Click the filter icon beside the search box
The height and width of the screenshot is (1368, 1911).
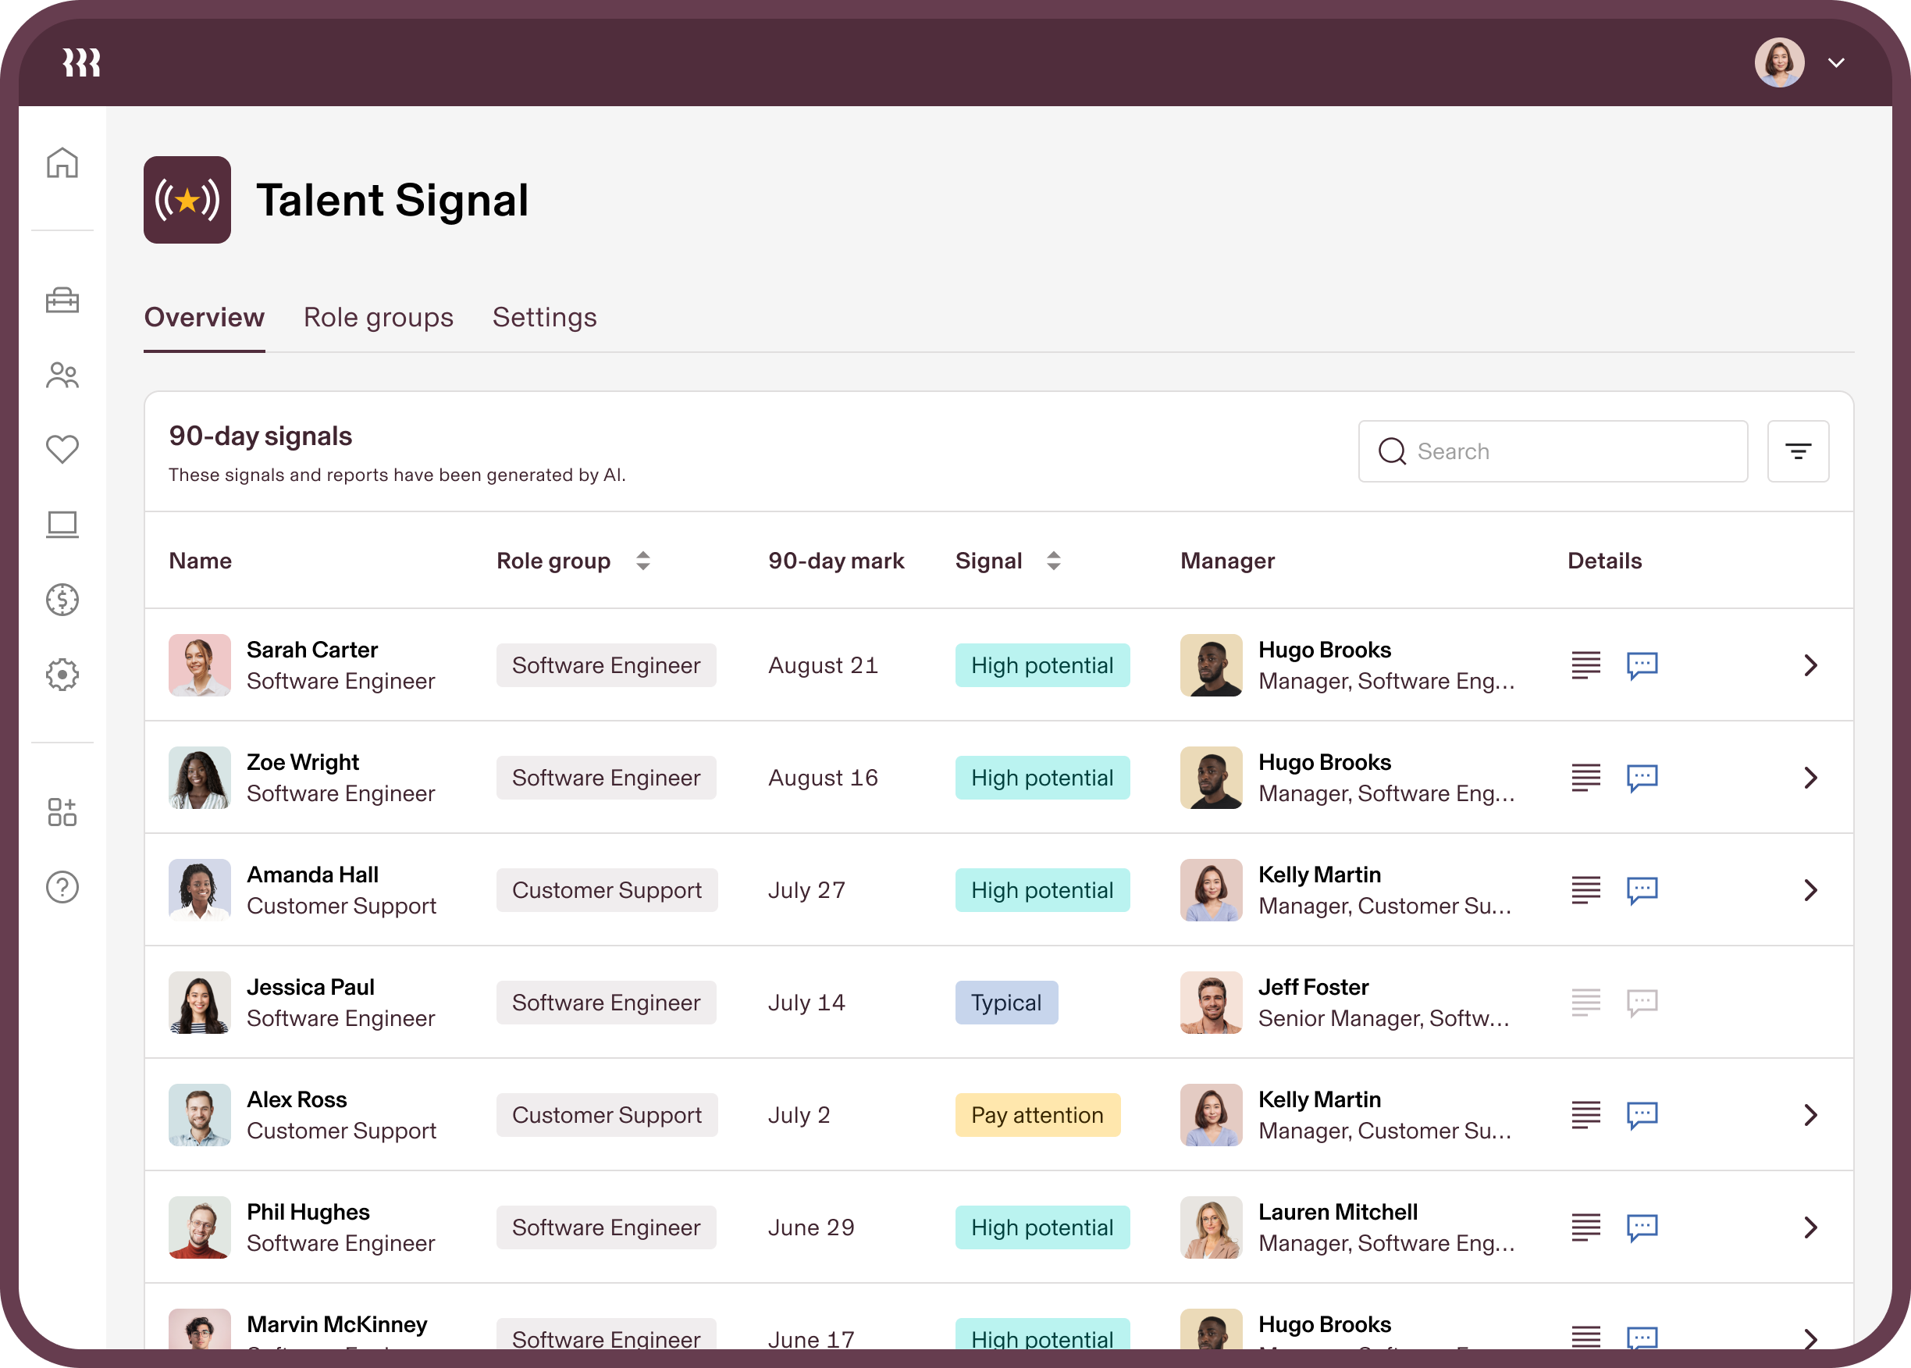click(1798, 451)
